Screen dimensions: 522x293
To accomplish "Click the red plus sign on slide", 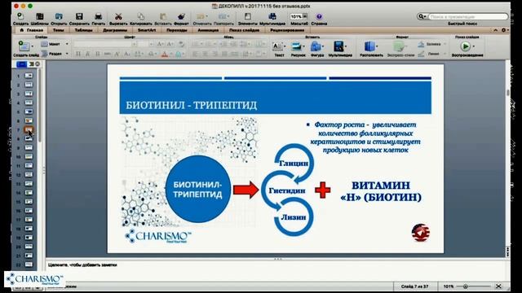I will [323, 190].
